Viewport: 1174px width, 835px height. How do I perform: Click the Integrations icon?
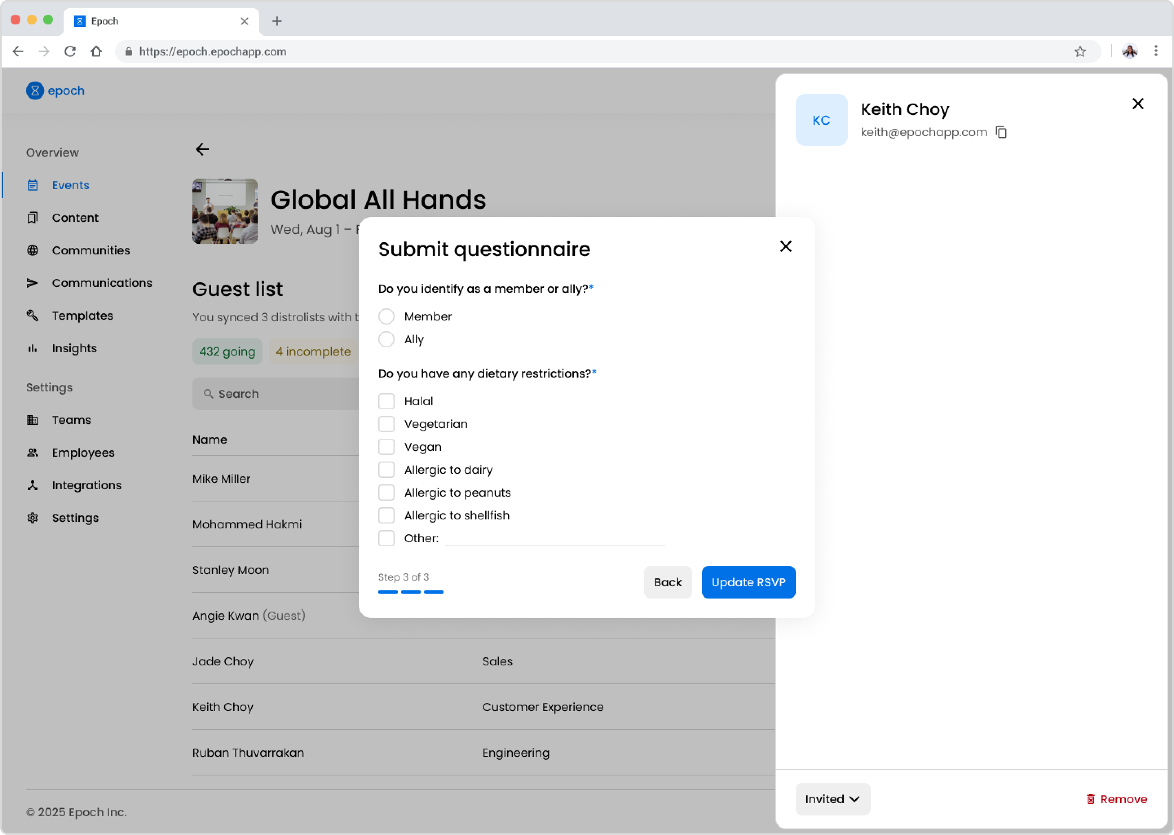pos(32,485)
